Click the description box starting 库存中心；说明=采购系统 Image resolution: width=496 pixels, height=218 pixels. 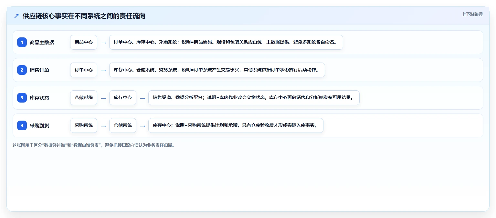coord(236,125)
